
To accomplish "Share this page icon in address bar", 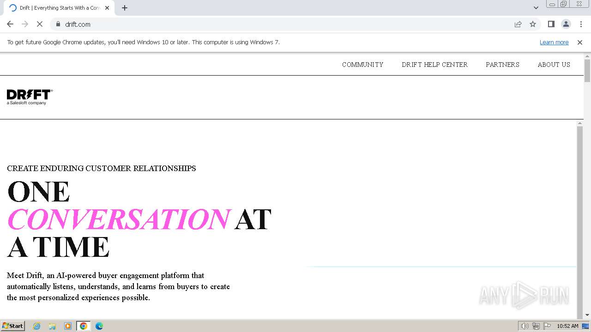I will [518, 24].
